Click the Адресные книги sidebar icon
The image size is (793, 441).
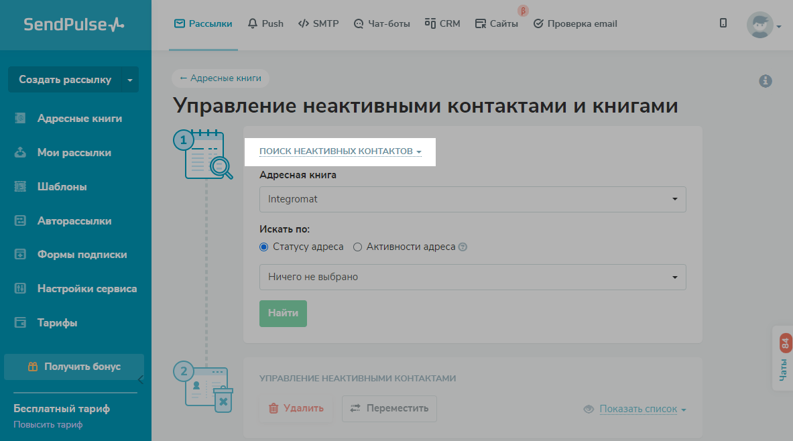[x=20, y=119]
